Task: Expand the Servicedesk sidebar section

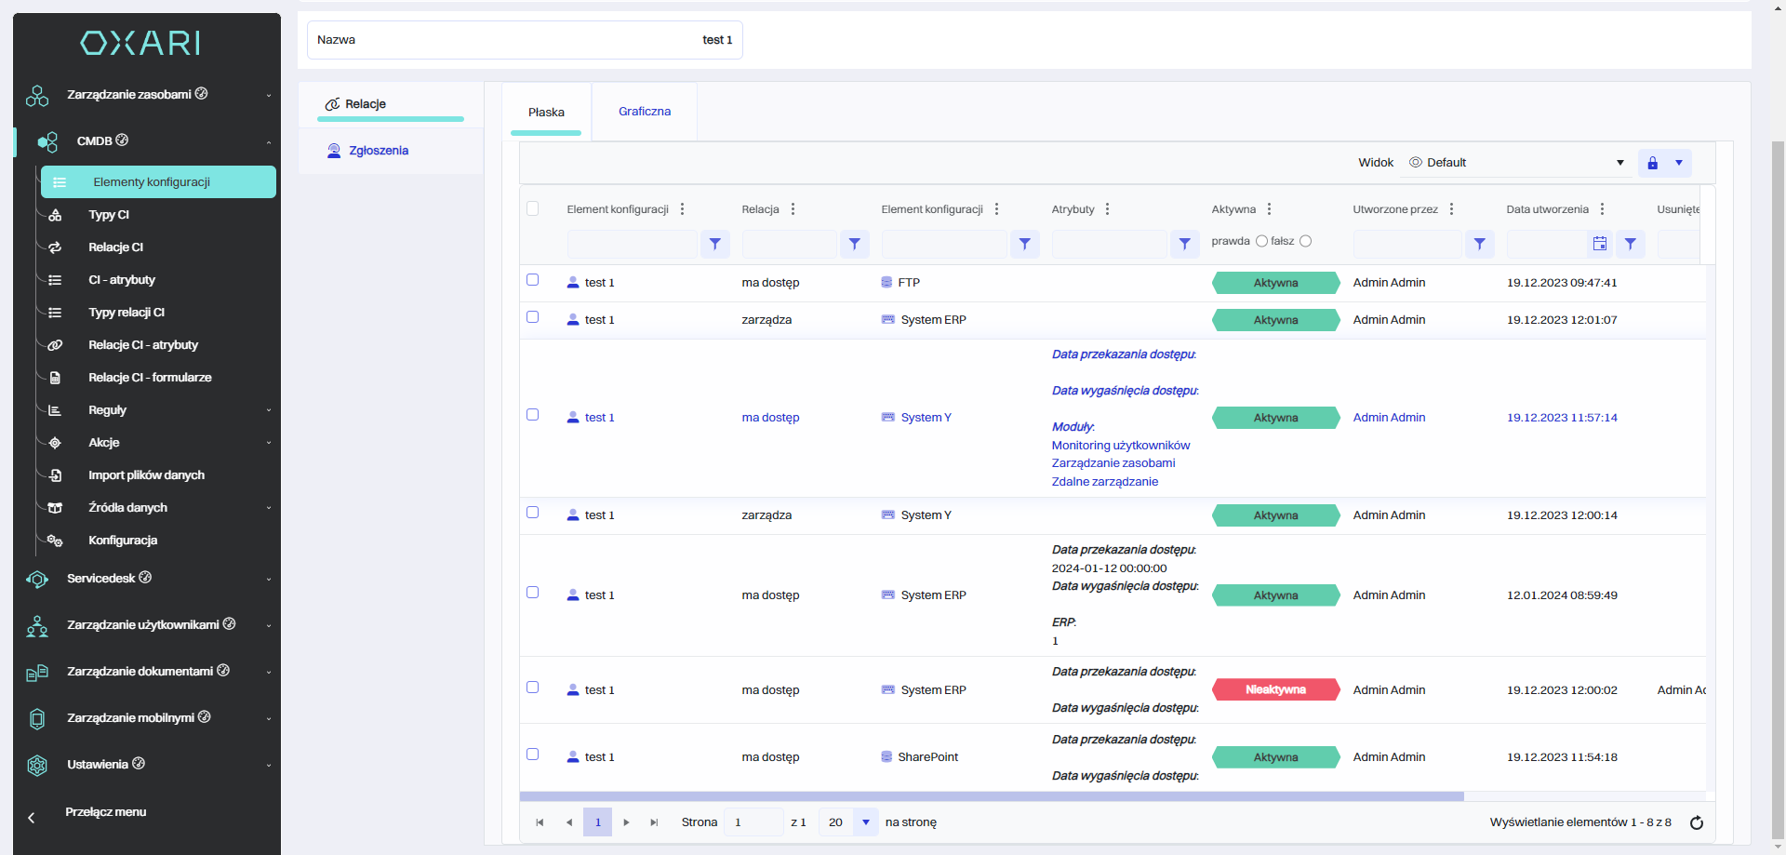Action: coord(149,579)
